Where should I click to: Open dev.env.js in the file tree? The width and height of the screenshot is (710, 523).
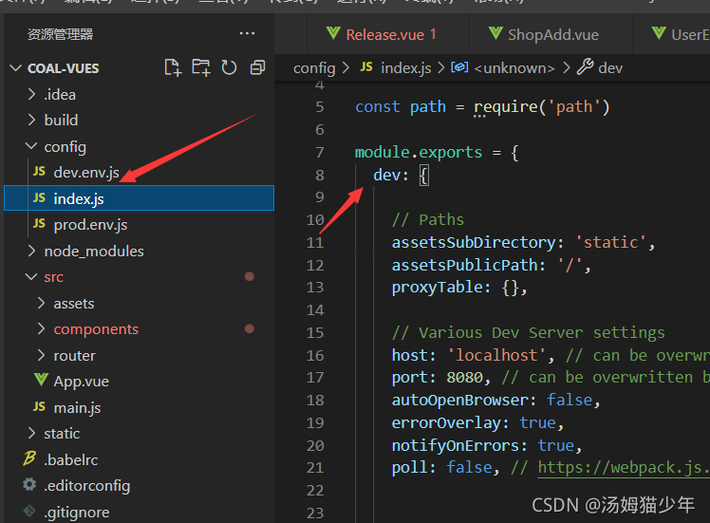pyautogui.click(x=86, y=173)
